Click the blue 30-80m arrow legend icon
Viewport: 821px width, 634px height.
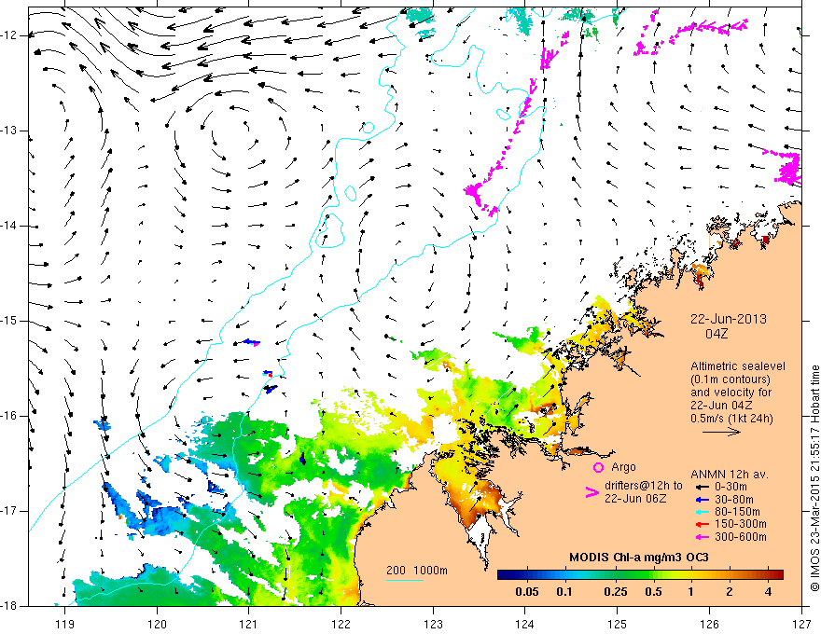pos(703,500)
